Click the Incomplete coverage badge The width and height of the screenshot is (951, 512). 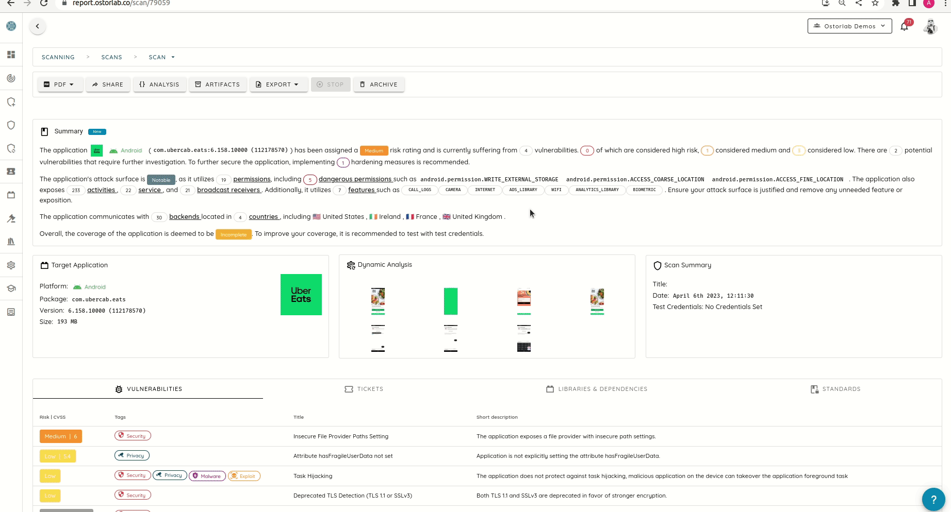tap(234, 234)
